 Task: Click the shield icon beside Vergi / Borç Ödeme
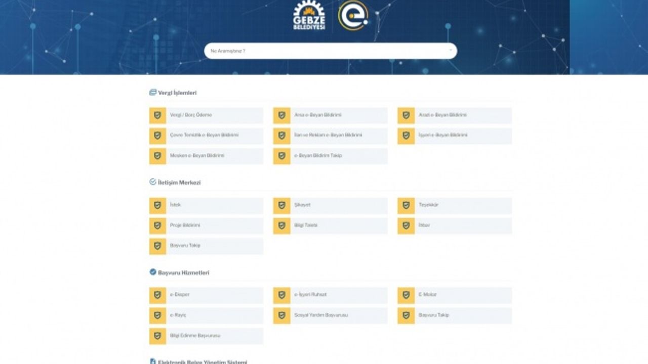pyautogui.click(x=157, y=115)
